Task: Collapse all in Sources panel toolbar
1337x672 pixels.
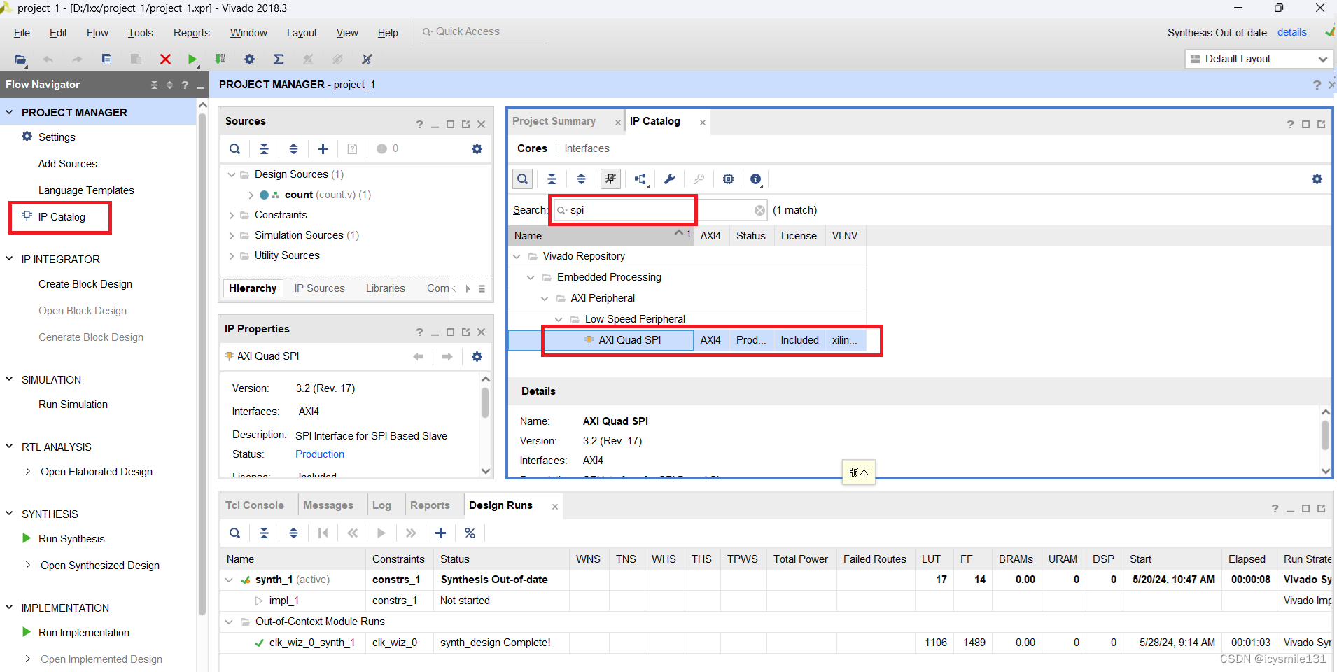Action: (x=264, y=148)
